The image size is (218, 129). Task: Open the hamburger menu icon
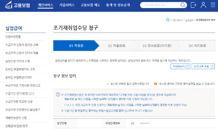pos(214,5)
